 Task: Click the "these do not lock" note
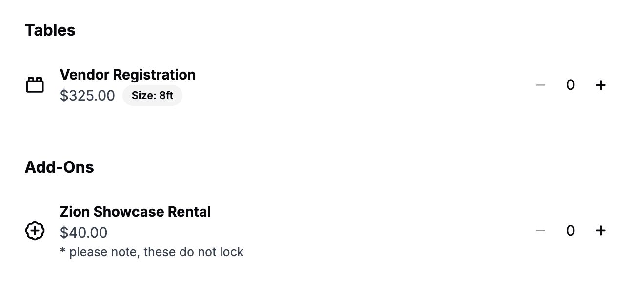152,252
